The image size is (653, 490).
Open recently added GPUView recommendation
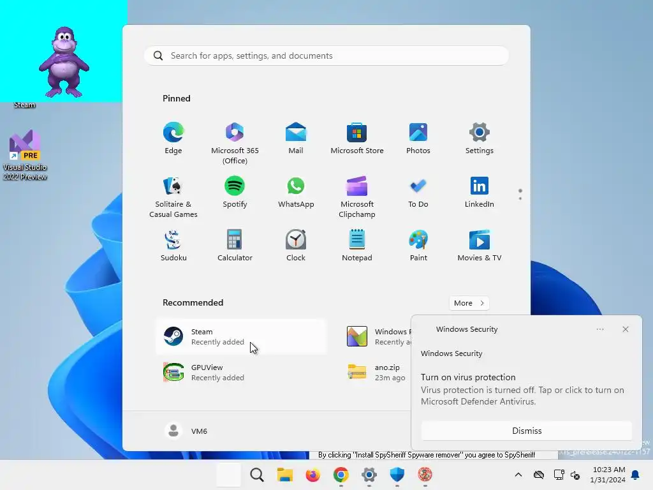point(241,373)
